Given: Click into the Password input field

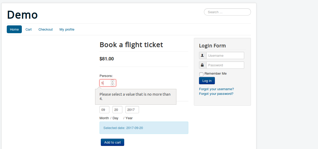Looking at the screenshot, I should tap(225, 65).
